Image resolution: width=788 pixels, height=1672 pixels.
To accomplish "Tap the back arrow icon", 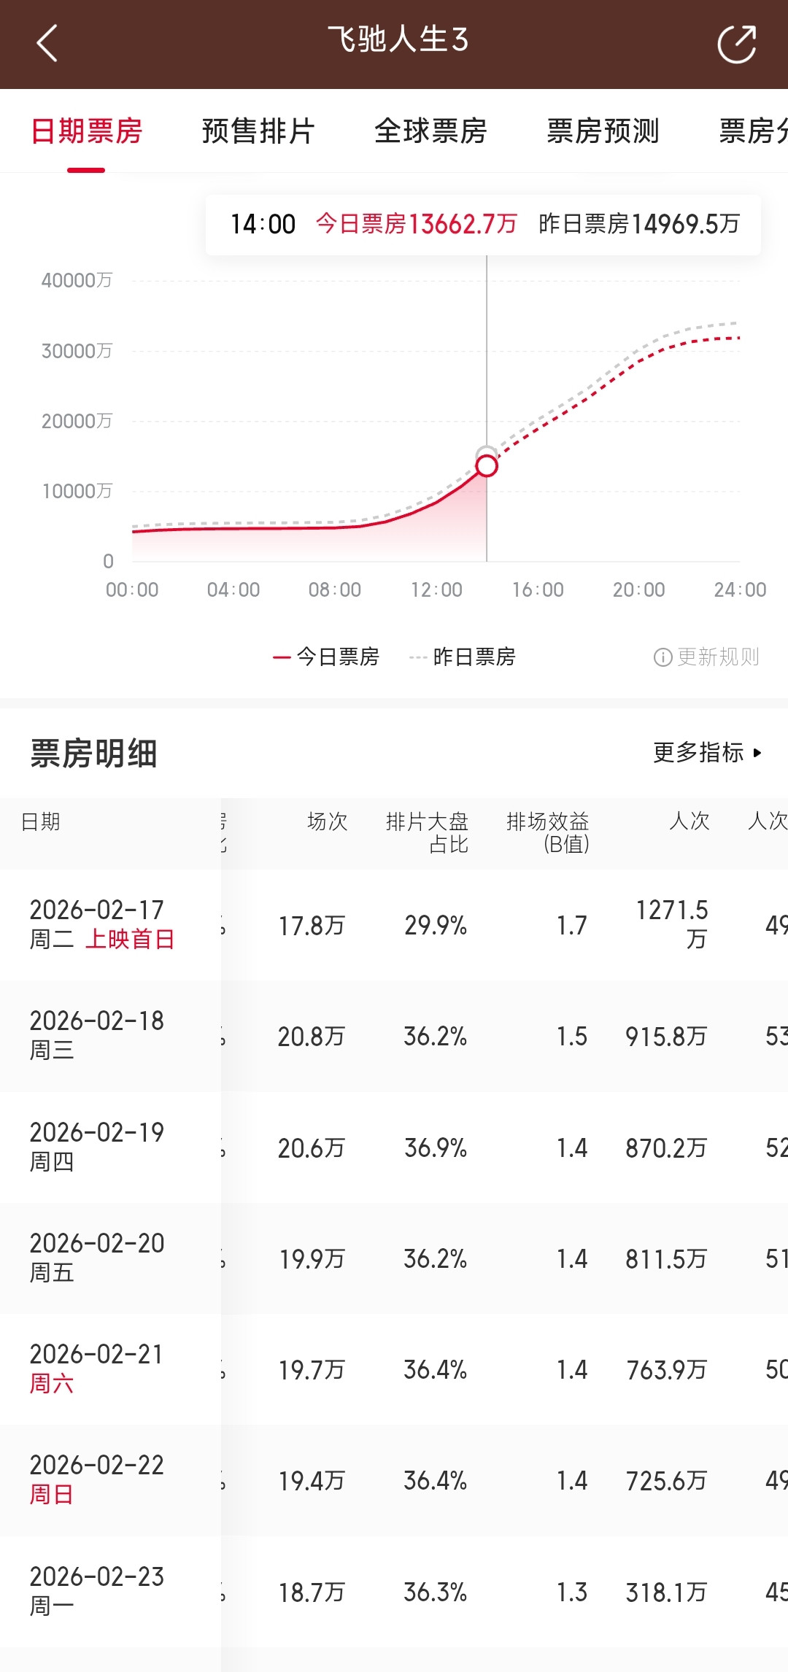I will click(47, 43).
